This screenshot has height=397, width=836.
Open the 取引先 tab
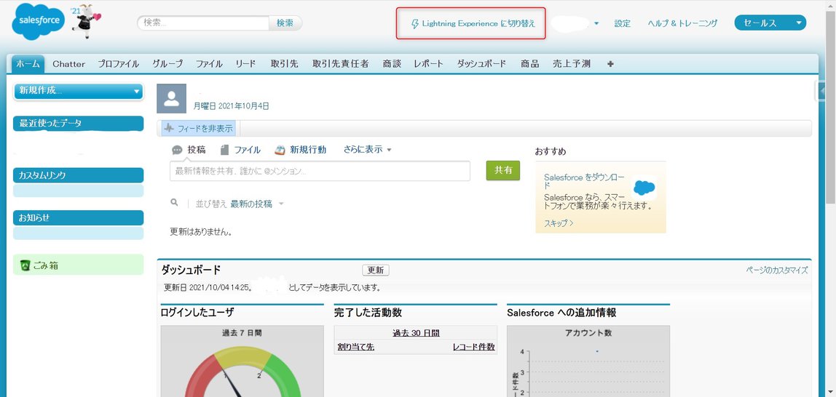tap(284, 64)
